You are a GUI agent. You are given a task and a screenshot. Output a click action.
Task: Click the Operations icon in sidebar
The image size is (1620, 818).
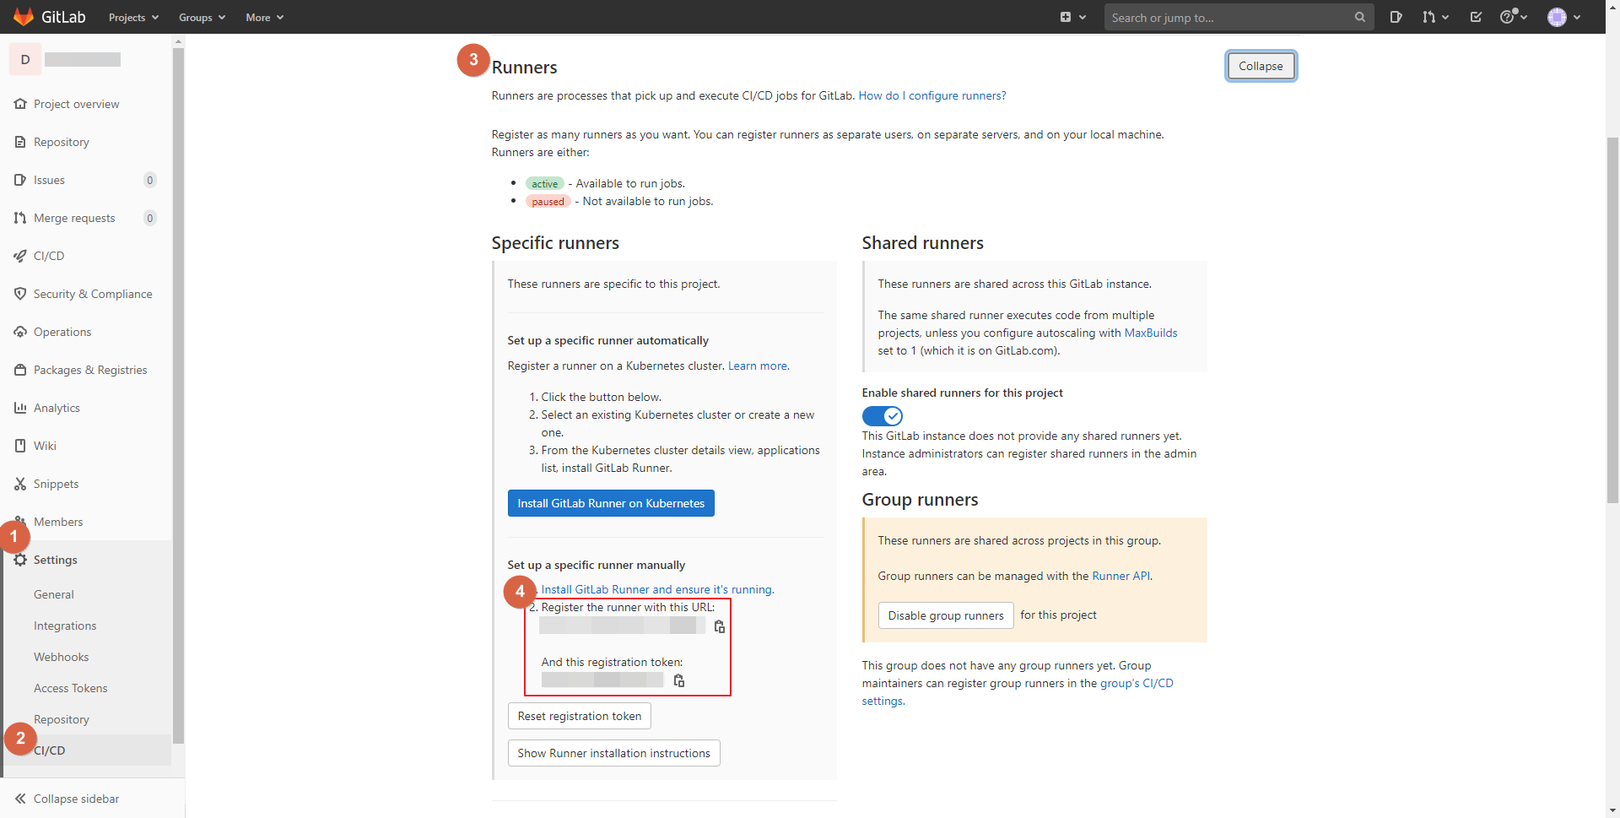click(20, 332)
